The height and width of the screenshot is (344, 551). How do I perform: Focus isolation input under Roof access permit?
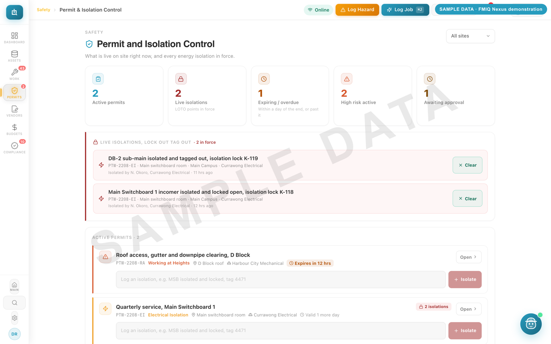[x=281, y=279]
